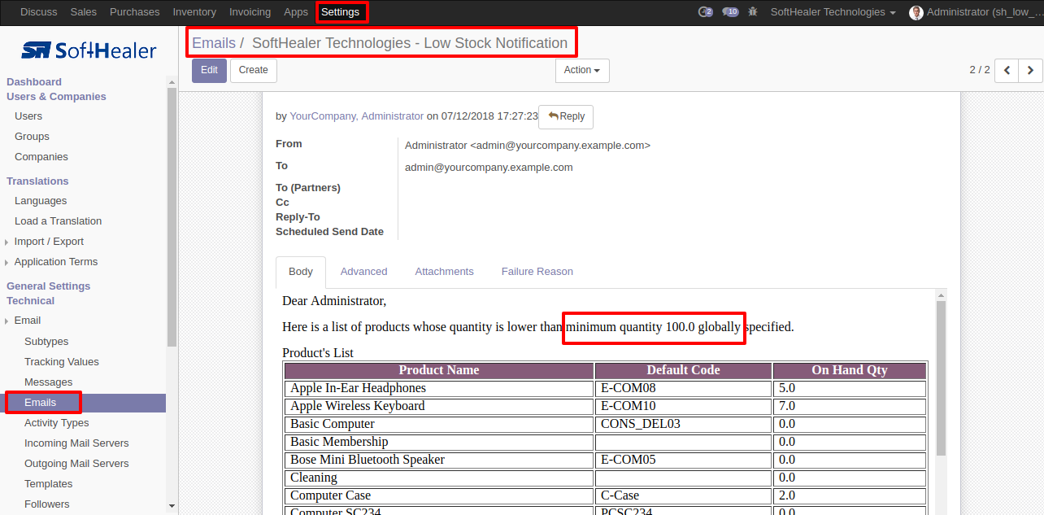This screenshot has height=515, width=1044.
Task: Open General Settings in sidebar
Action: tap(49, 286)
